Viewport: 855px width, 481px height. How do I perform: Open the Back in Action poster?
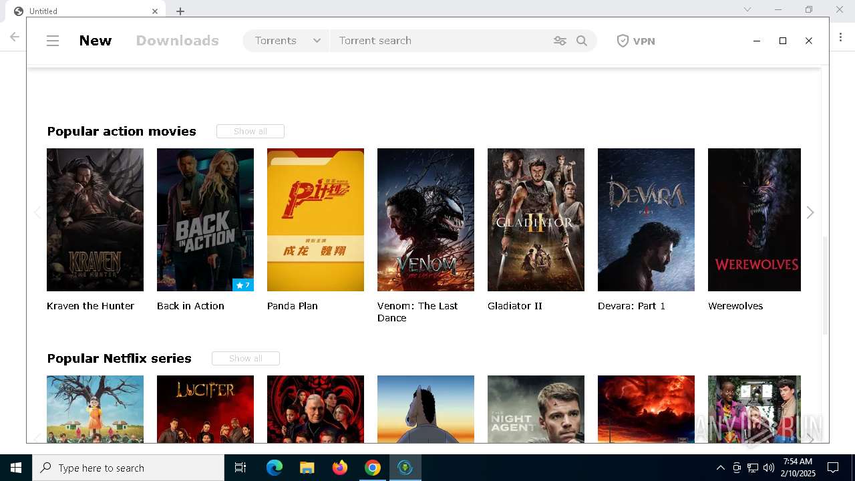pos(205,220)
